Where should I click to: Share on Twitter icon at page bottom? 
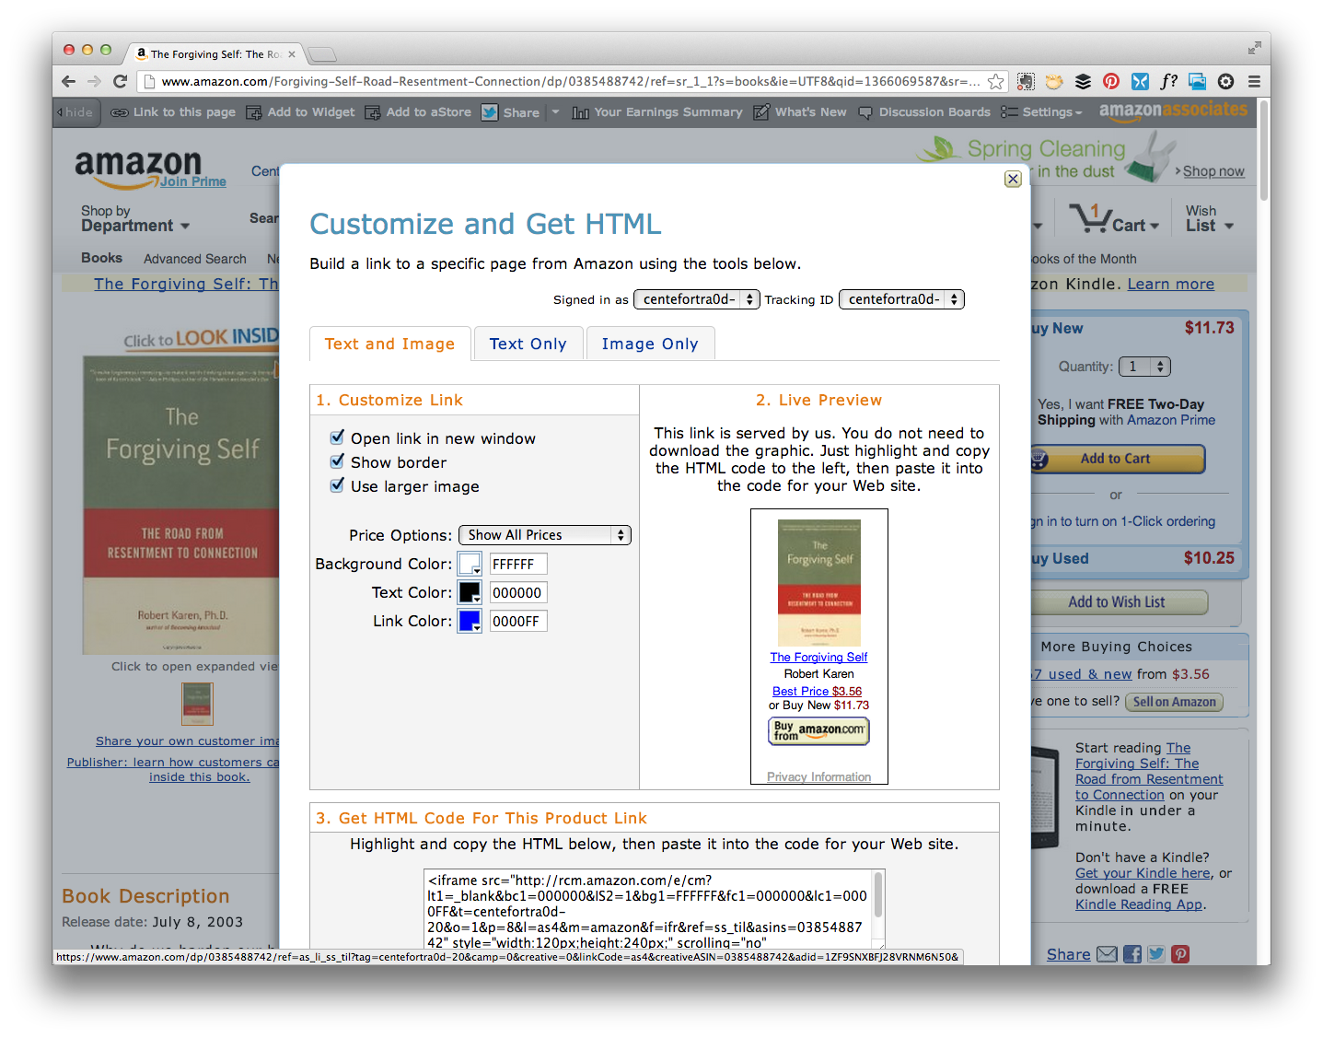pyautogui.click(x=1156, y=954)
